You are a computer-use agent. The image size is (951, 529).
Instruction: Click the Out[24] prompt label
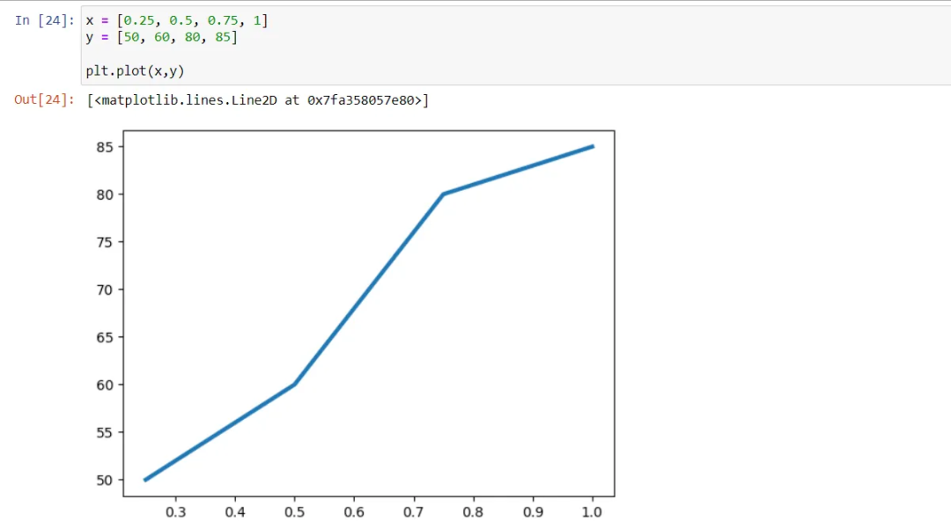(x=44, y=100)
